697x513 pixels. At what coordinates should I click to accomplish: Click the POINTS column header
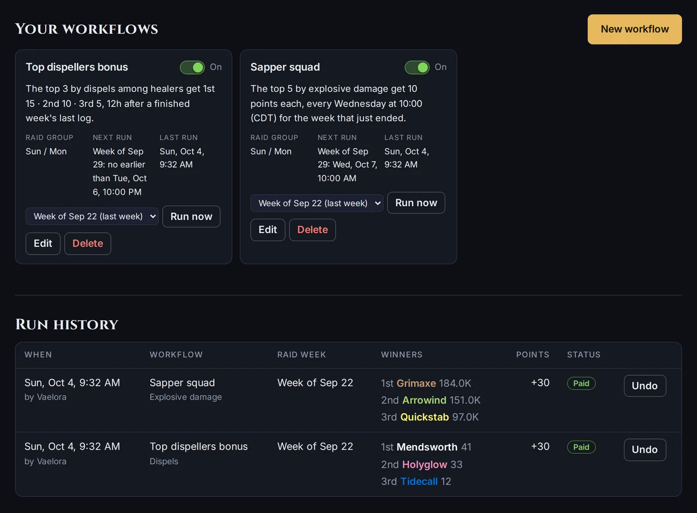(x=533, y=355)
